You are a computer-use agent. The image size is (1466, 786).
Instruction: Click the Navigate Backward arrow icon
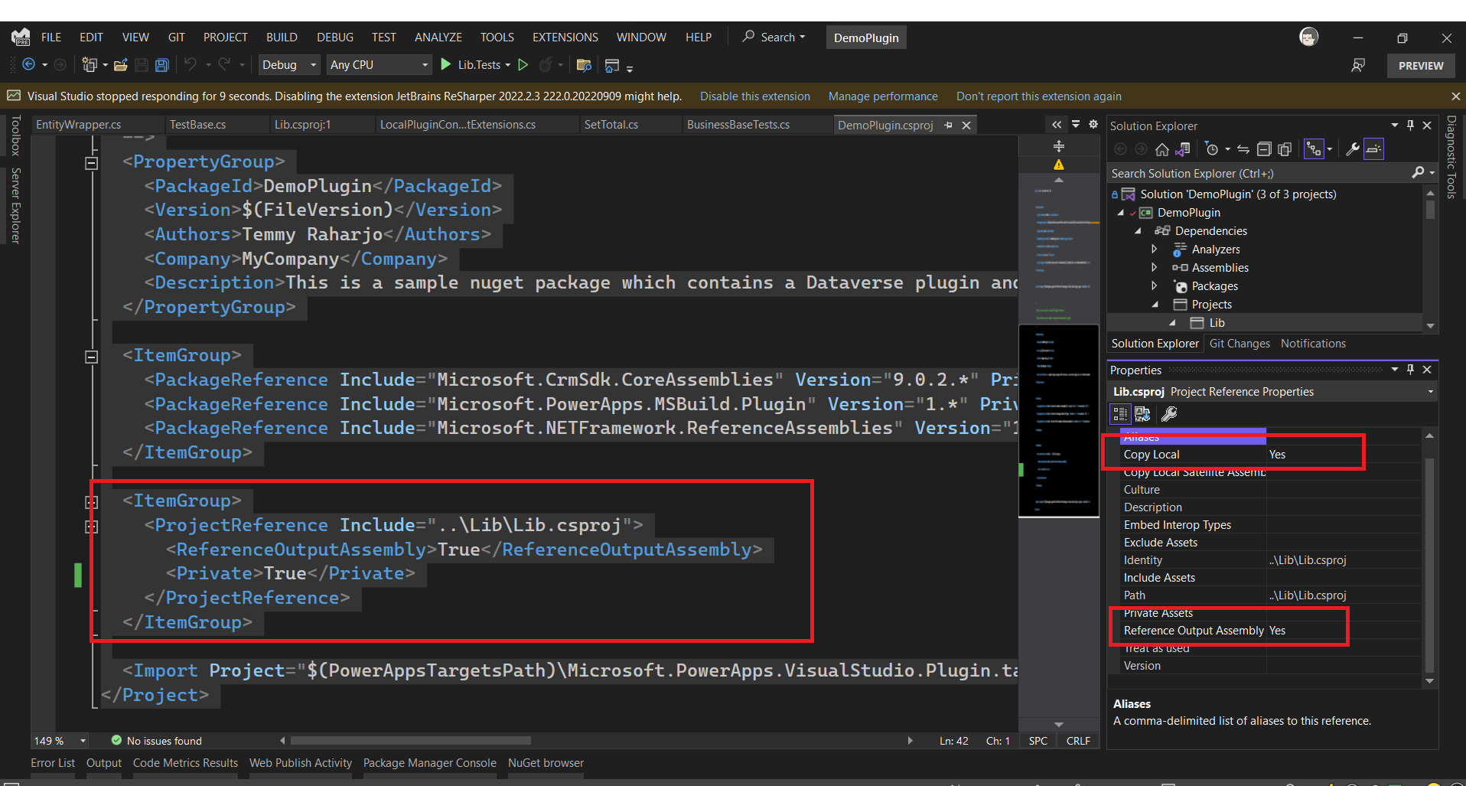click(x=28, y=65)
